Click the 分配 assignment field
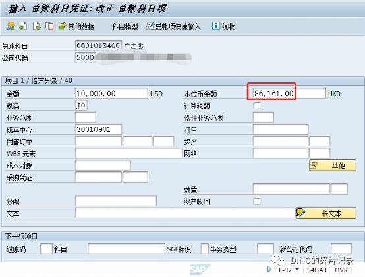 (116, 200)
